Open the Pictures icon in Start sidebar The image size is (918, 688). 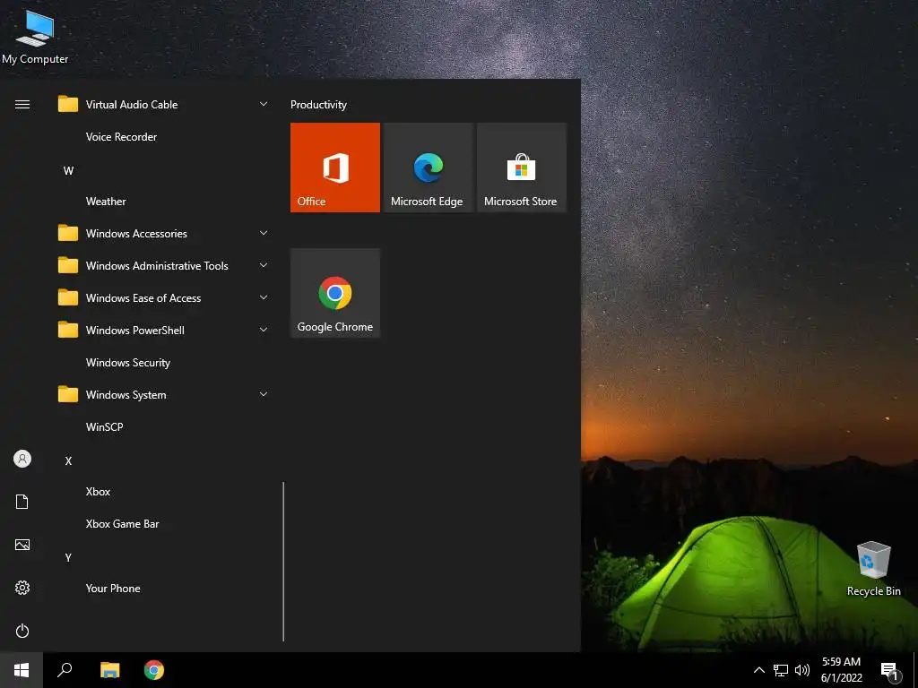[x=22, y=545]
